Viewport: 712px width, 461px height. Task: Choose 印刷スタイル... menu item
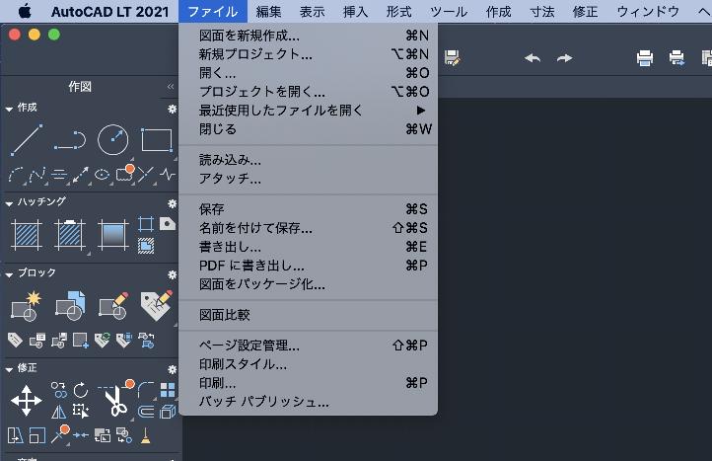tap(309, 364)
